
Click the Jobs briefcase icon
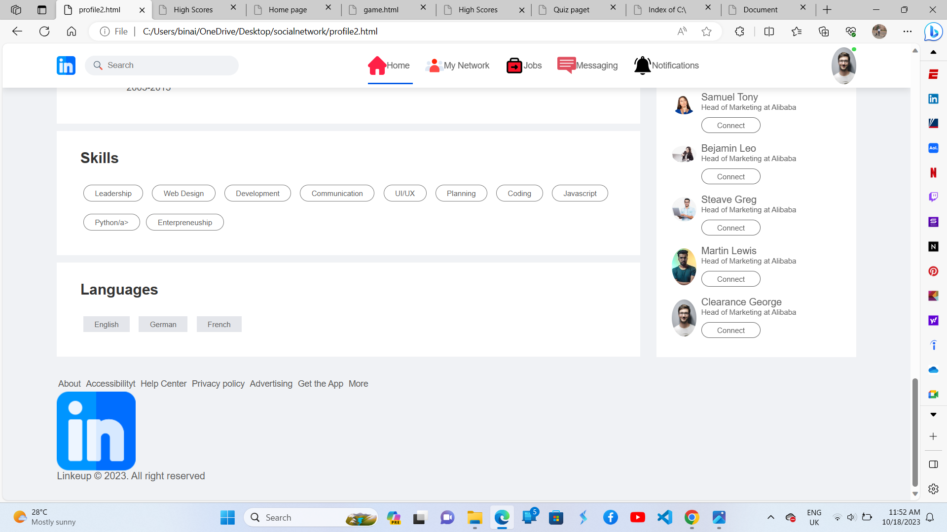(x=514, y=66)
